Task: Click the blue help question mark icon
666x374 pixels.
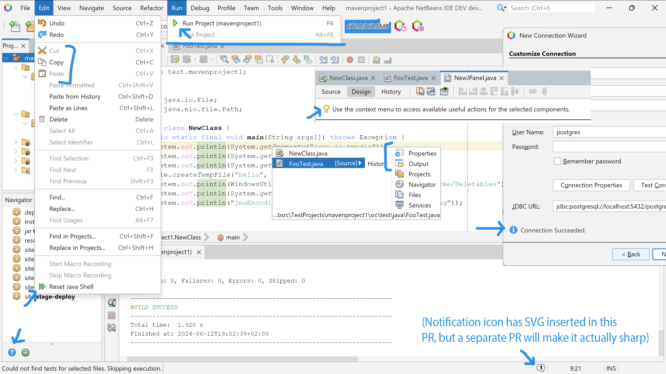Action: coord(12,352)
